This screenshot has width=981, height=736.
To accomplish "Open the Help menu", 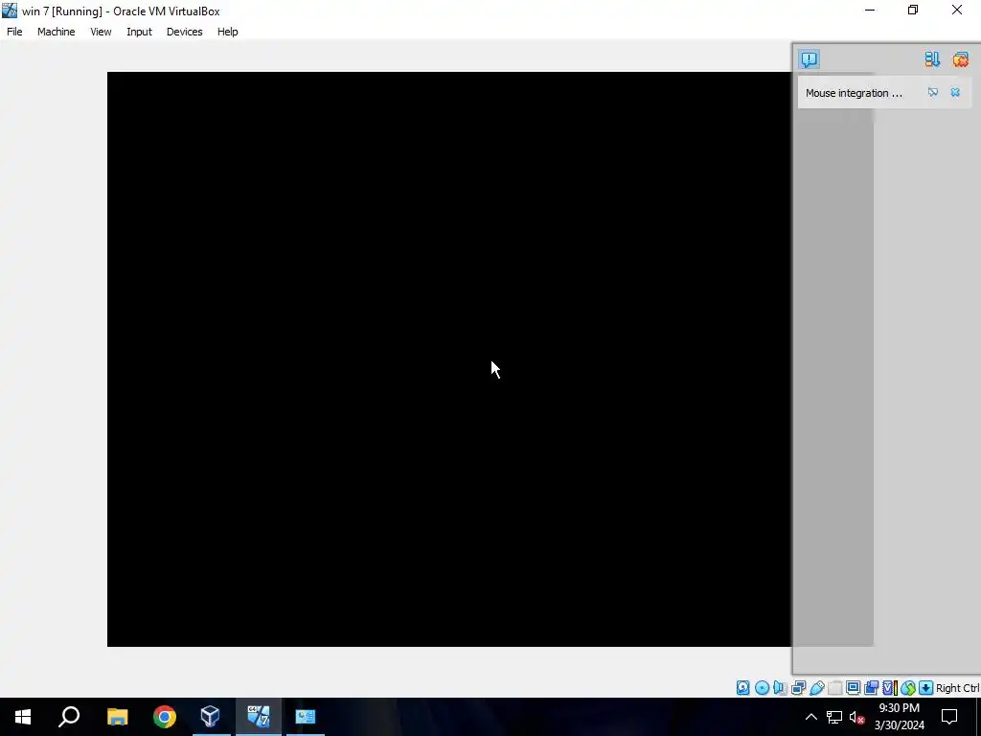I will click(228, 32).
